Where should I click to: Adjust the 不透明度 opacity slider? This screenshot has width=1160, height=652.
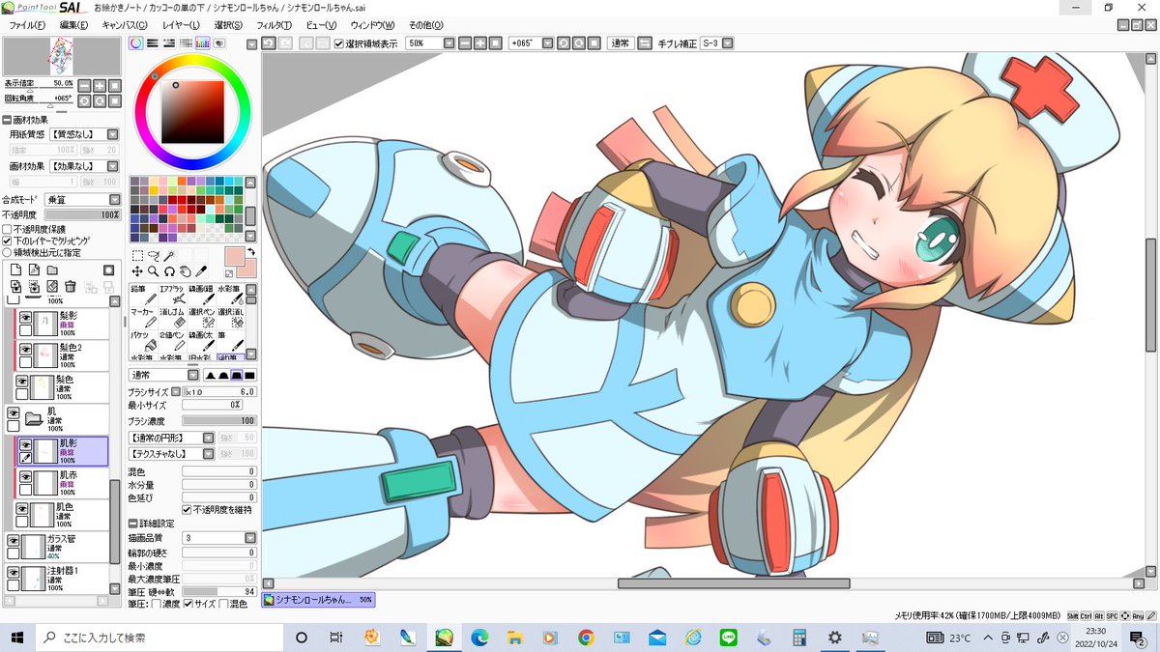coord(81,214)
